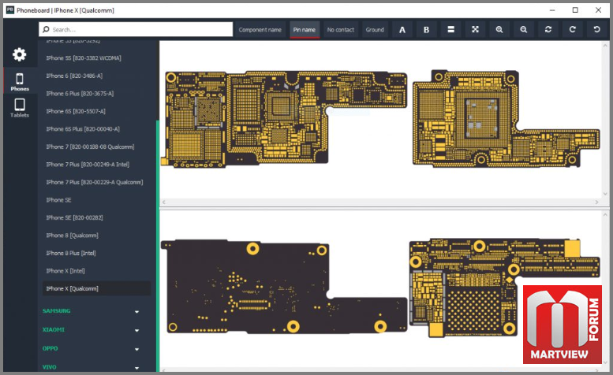Click the fit to screen icon
Screen dimensions: 613x375
[475, 30]
